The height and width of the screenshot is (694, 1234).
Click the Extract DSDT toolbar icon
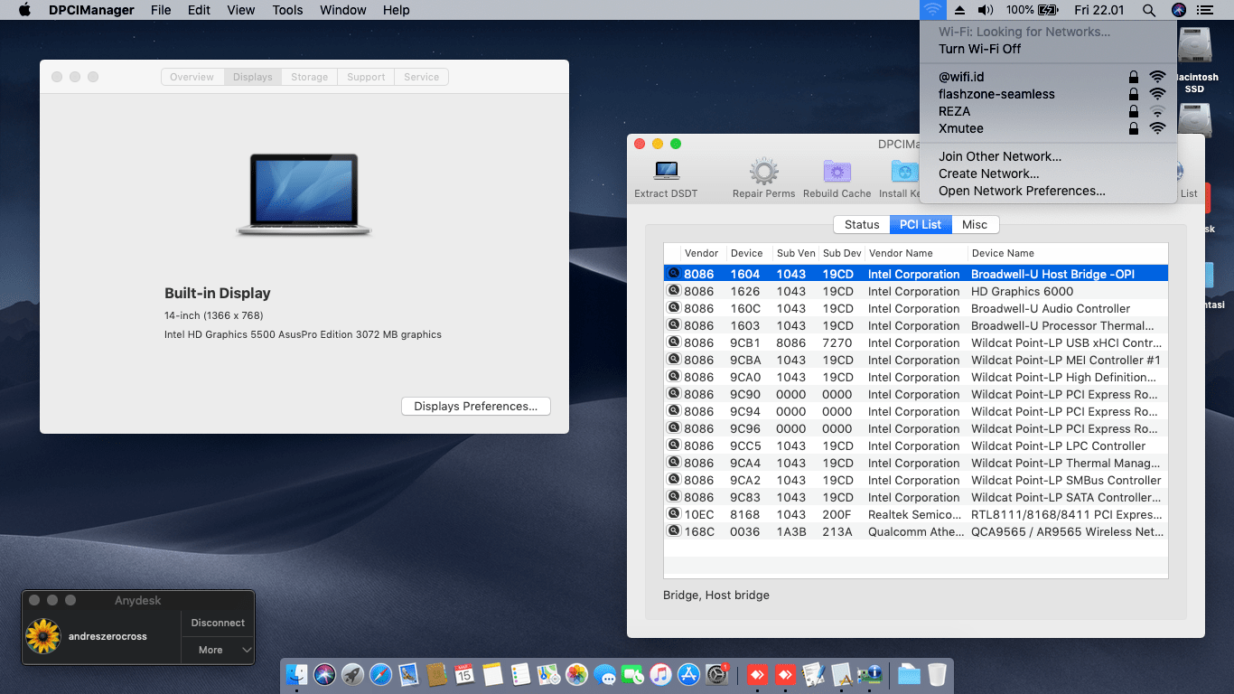[667, 171]
